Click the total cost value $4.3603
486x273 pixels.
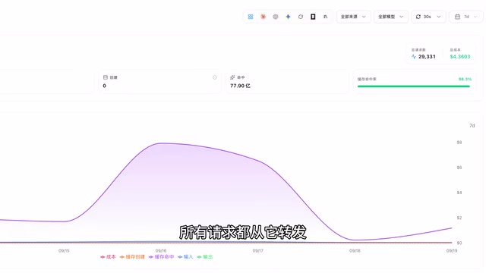[460, 57]
